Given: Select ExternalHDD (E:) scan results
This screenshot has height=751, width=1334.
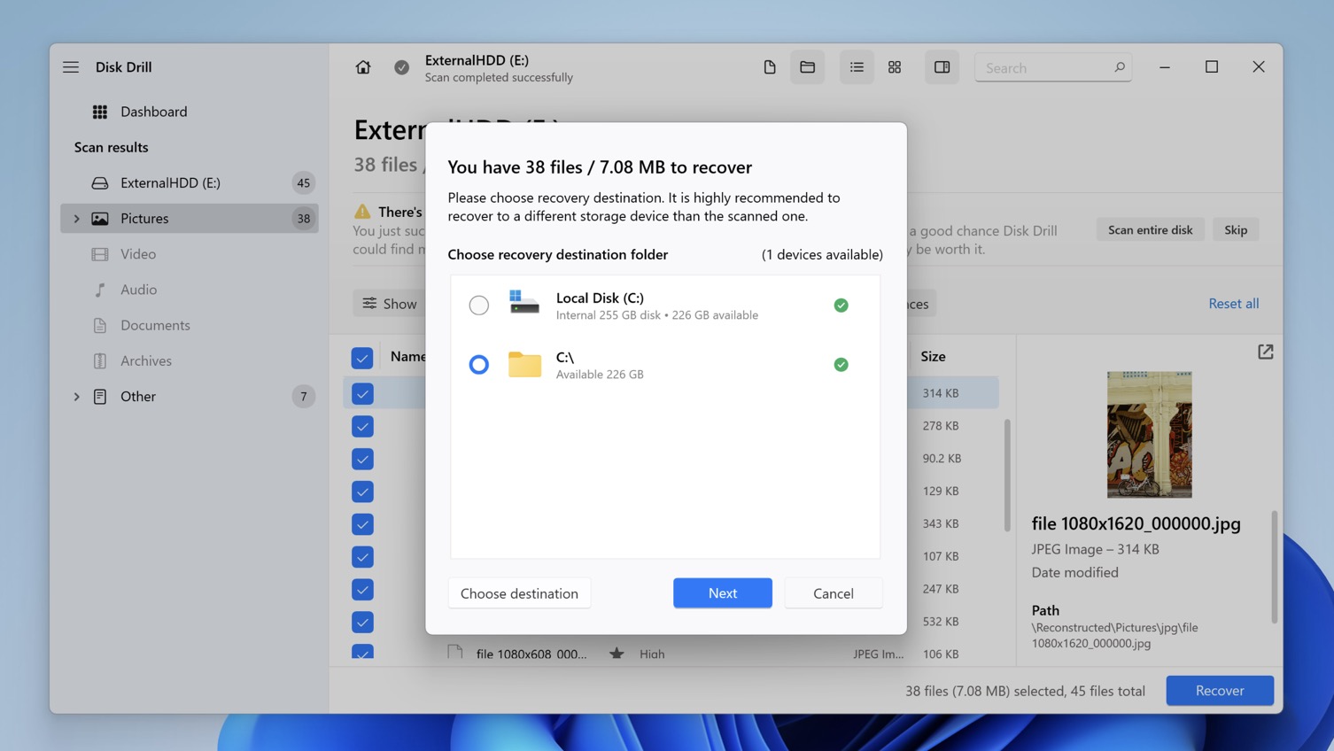Looking at the screenshot, I should pos(190,182).
